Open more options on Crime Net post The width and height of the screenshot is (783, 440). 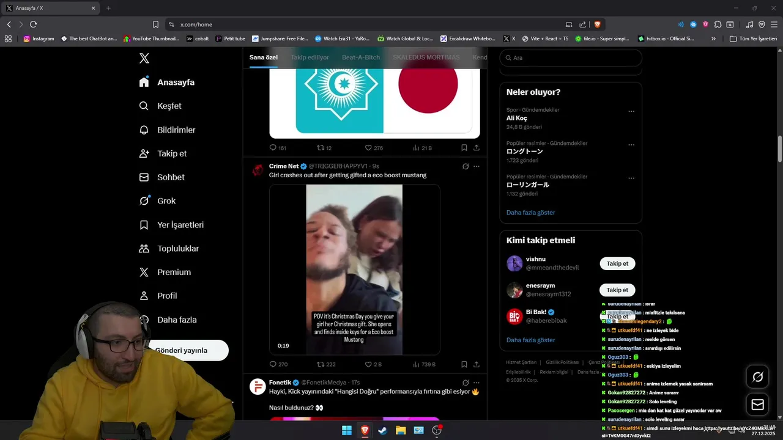(477, 166)
